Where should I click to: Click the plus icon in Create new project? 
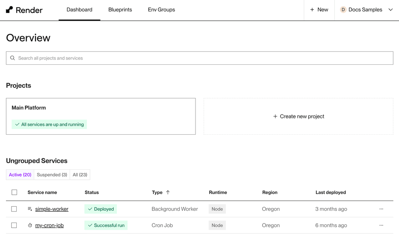(275, 116)
